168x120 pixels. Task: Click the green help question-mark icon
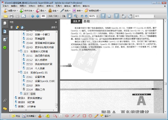[5, 48]
